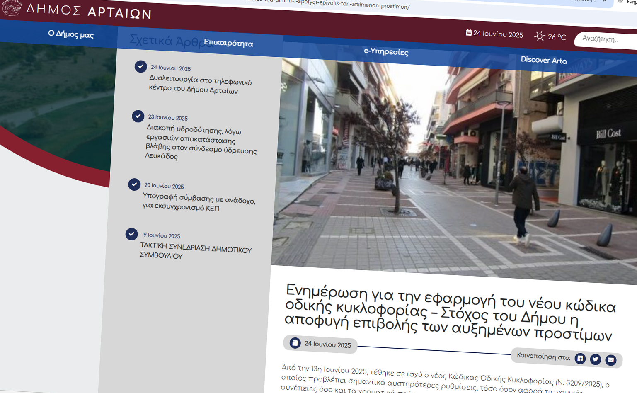
Task: Click the sun weather icon
Action: pyautogui.click(x=539, y=36)
